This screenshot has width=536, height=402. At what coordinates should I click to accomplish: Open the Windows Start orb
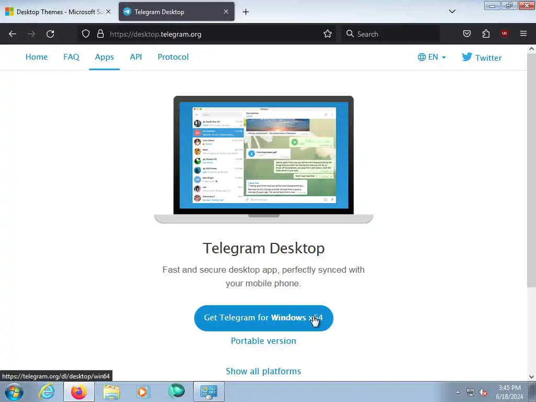14,392
